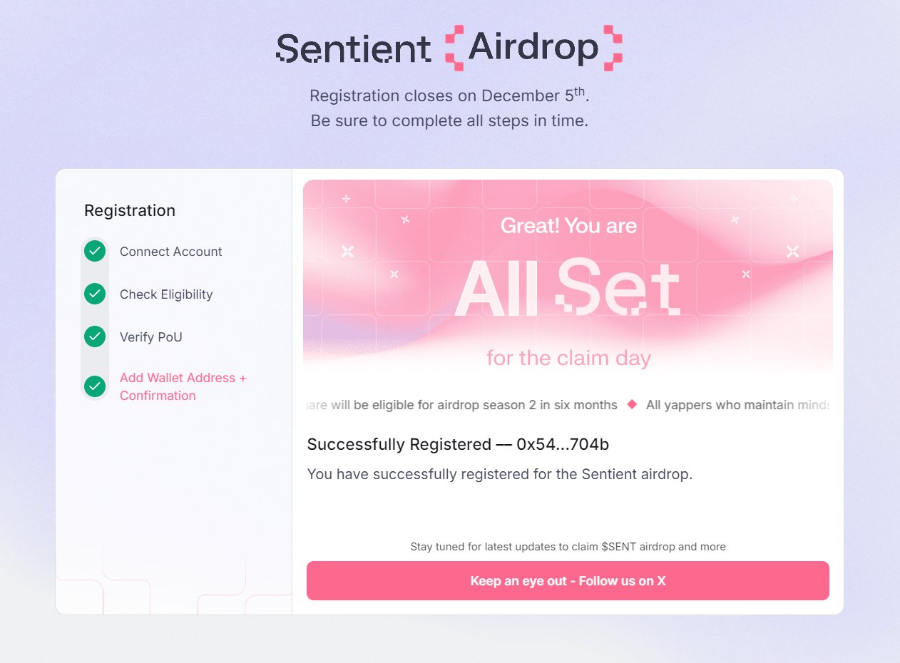Image resolution: width=900 pixels, height=663 pixels.
Task: Click the checkmark beside Add Wallet Address
Action: [95, 386]
